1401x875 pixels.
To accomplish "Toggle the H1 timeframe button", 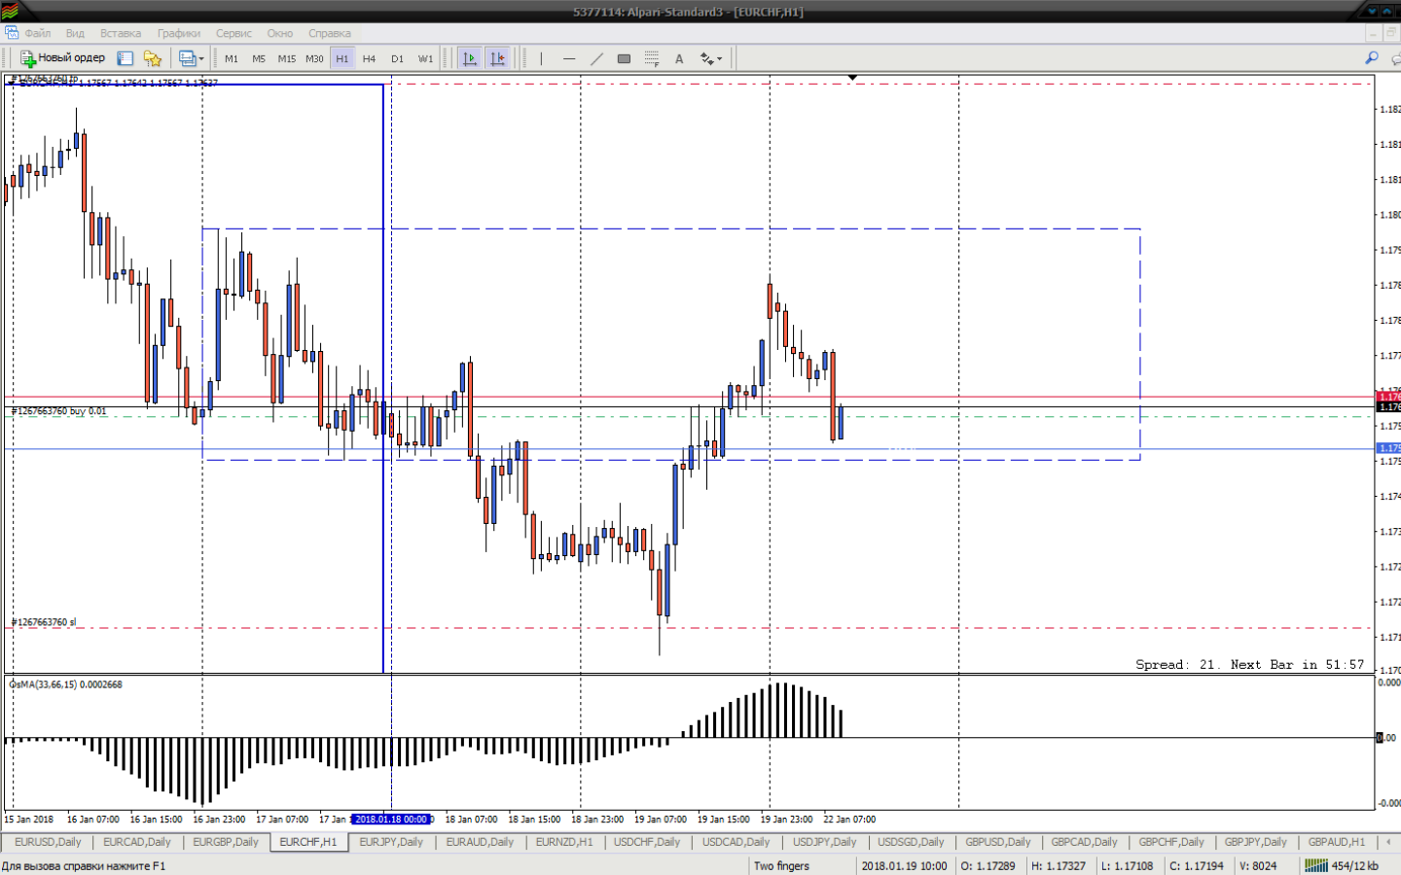I will (x=342, y=58).
